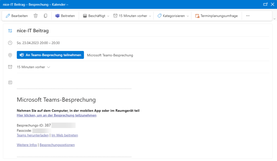The image size is (277, 161).
Task: Expand the reminder chevron below the location
Action: coord(49,67)
